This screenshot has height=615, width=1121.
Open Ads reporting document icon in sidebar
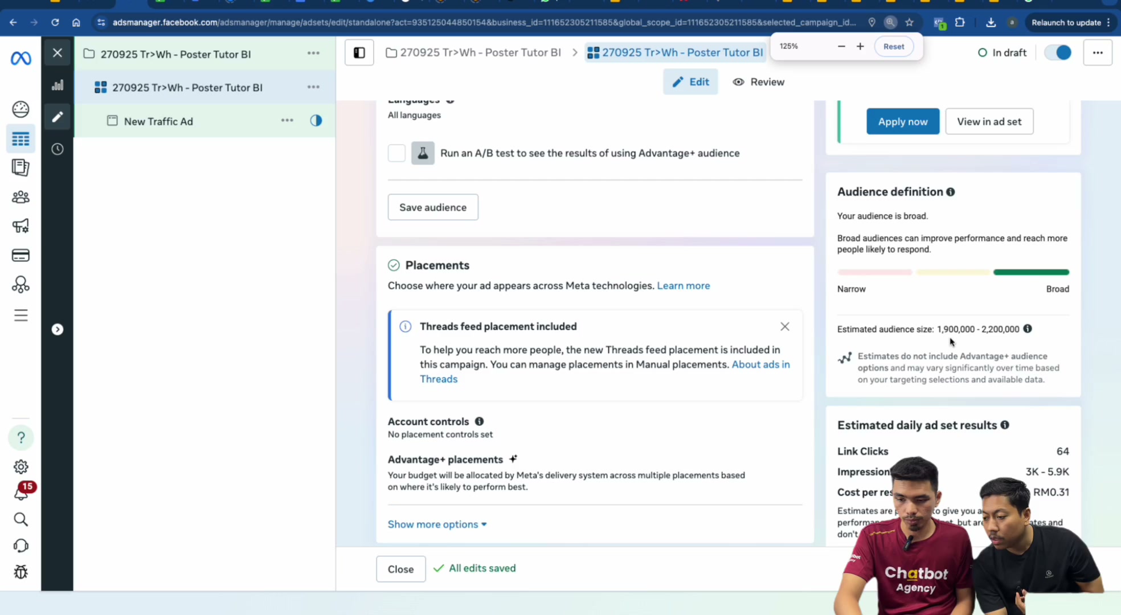coord(21,167)
